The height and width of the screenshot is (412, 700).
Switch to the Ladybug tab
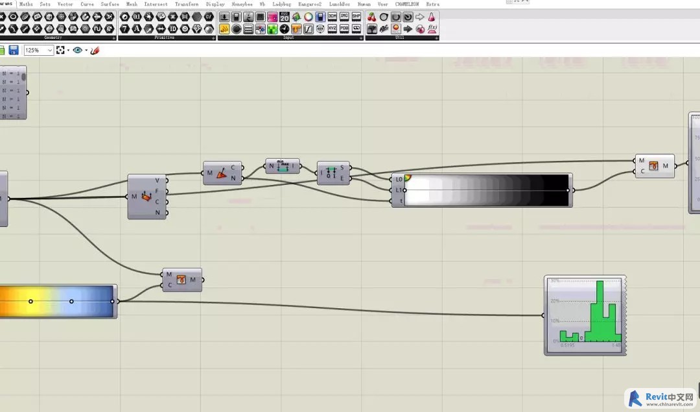pyautogui.click(x=281, y=4)
